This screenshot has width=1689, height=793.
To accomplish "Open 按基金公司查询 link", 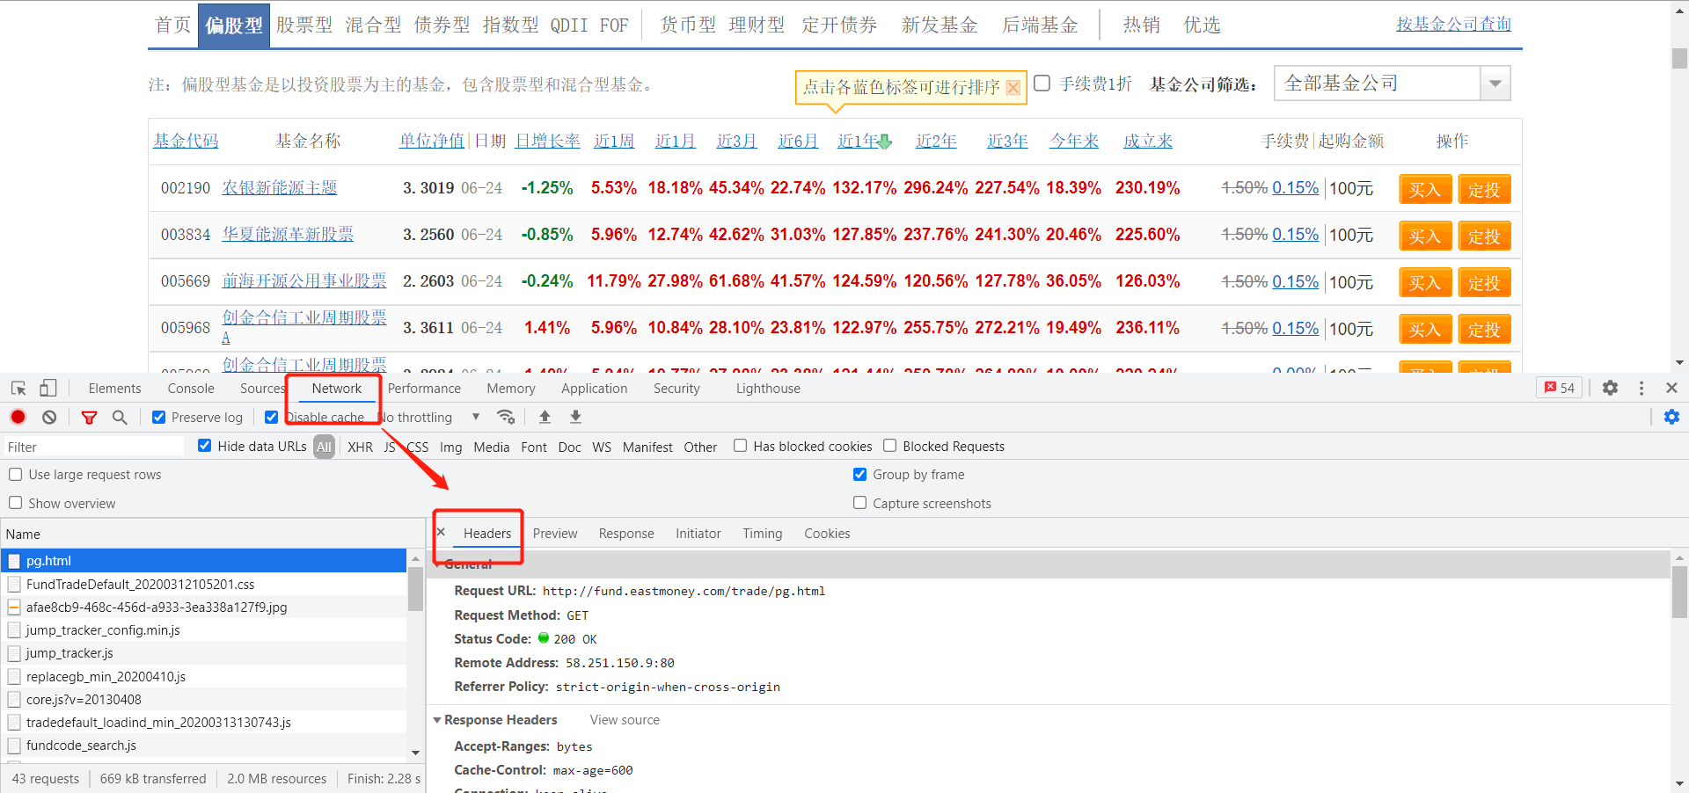I will [1453, 24].
